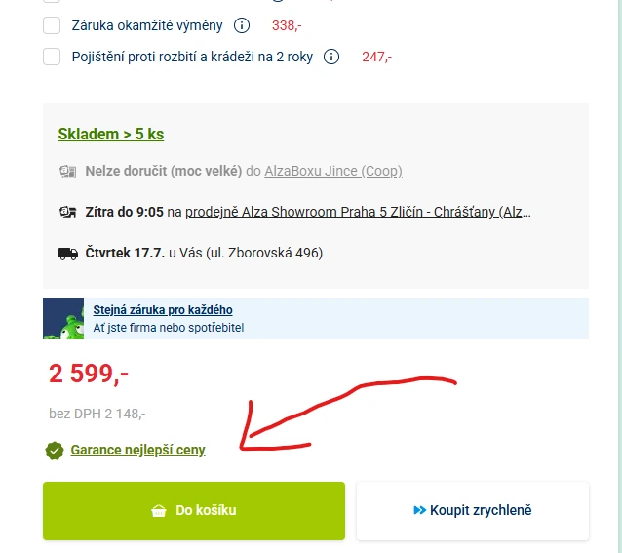Screen dimensions: 622x553
Task: Click the basket icon in Do košíku
Action: pyautogui.click(x=159, y=510)
